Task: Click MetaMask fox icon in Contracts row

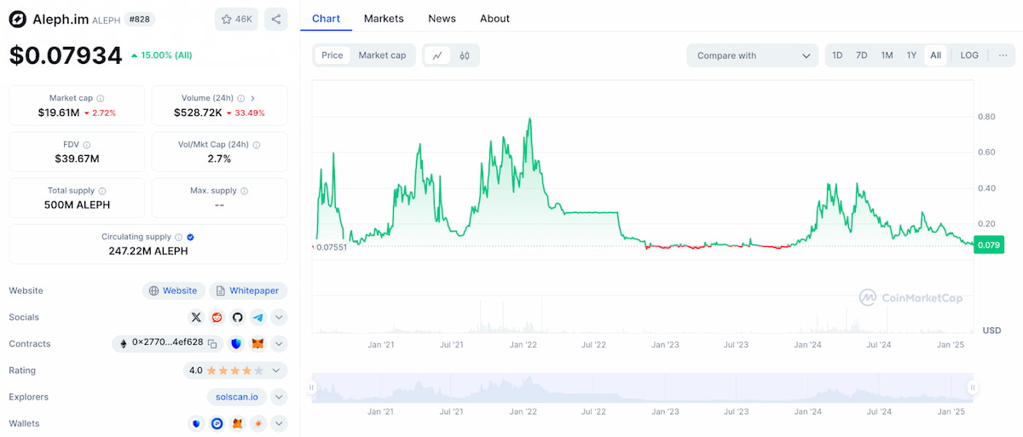Action: [x=257, y=343]
